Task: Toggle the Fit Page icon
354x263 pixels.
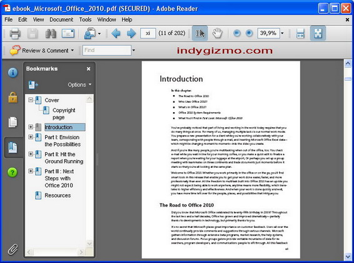Action: tap(318, 33)
